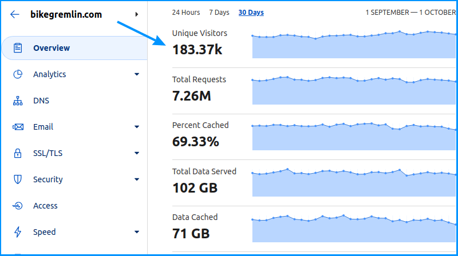This screenshot has height=256, width=458.
Task: Switch to the 24 Hours range
Action: point(185,13)
